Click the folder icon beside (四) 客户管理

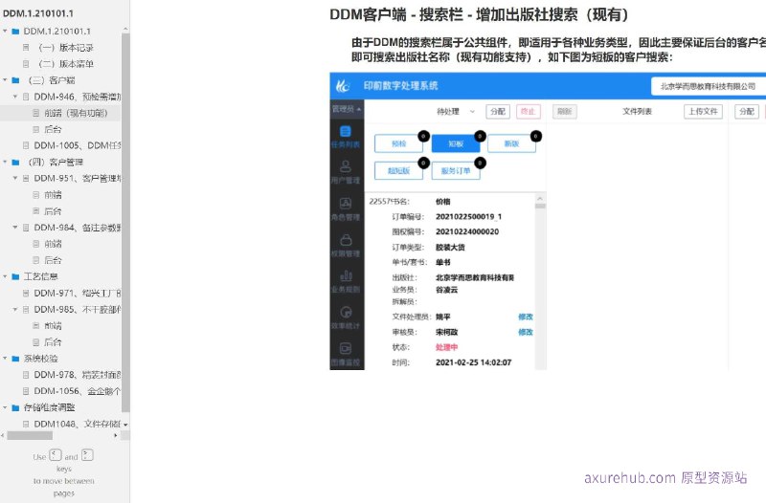click(x=15, y=162)
